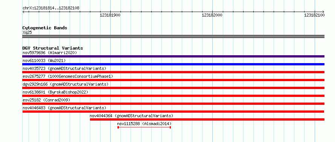
Task: Open esv2675277 1000Genomes variant label
Action: [68, 76]
